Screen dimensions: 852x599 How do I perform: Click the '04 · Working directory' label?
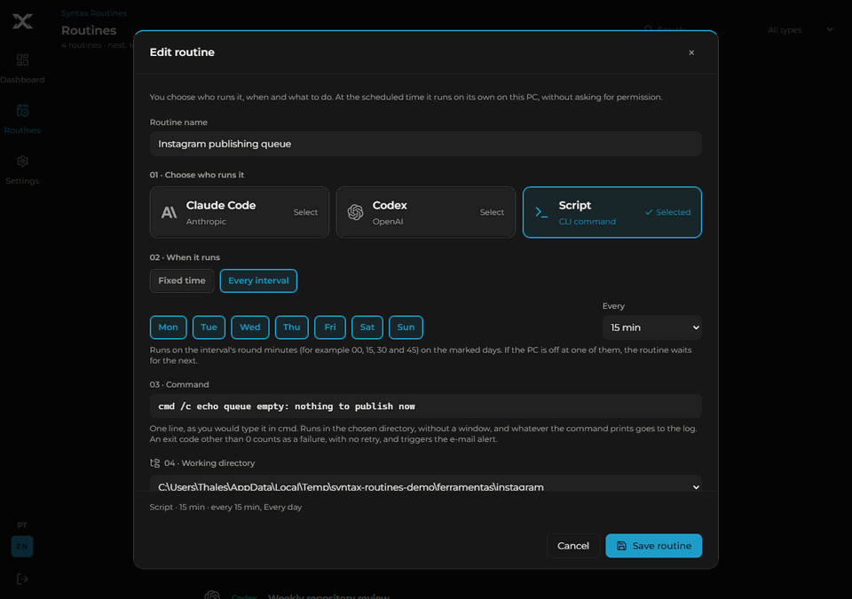pyautogui.click(x=209, y=463)
